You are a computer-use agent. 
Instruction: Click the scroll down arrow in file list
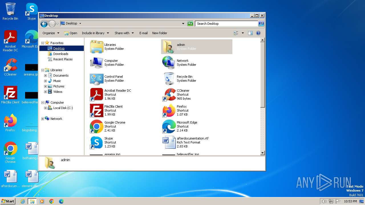click(x=263, y=153)
